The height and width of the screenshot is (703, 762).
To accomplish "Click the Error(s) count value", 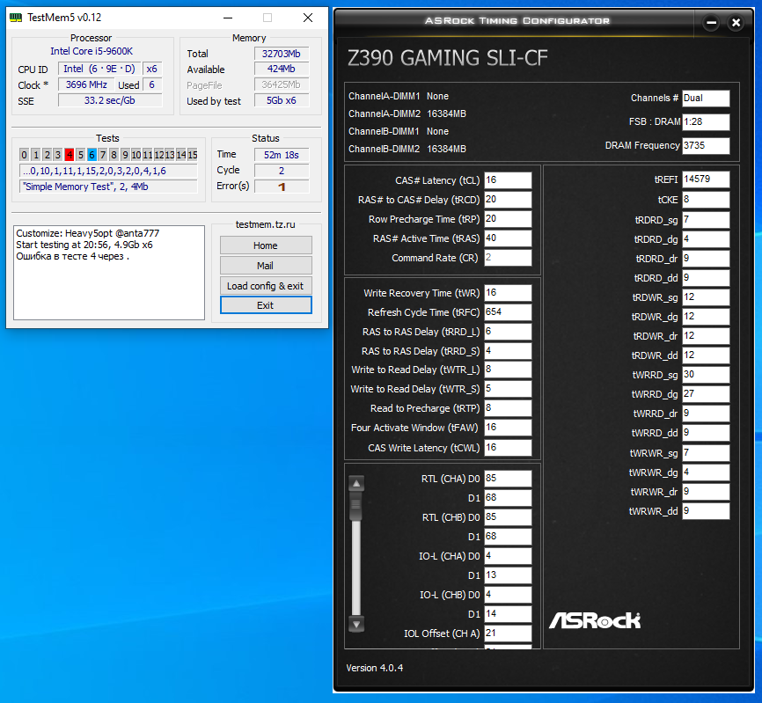I will coord(282,187).
